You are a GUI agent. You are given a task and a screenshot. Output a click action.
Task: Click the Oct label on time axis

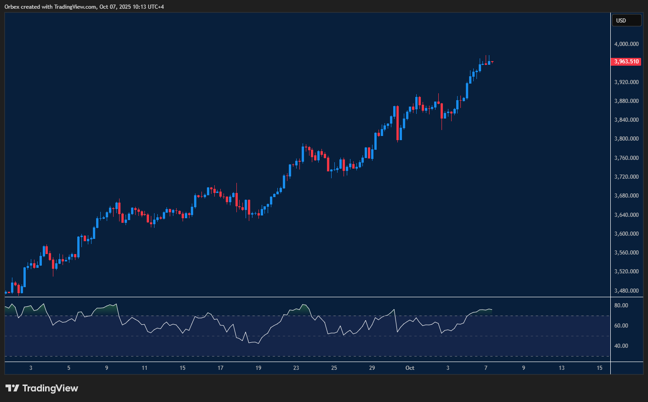click(410, 368)
